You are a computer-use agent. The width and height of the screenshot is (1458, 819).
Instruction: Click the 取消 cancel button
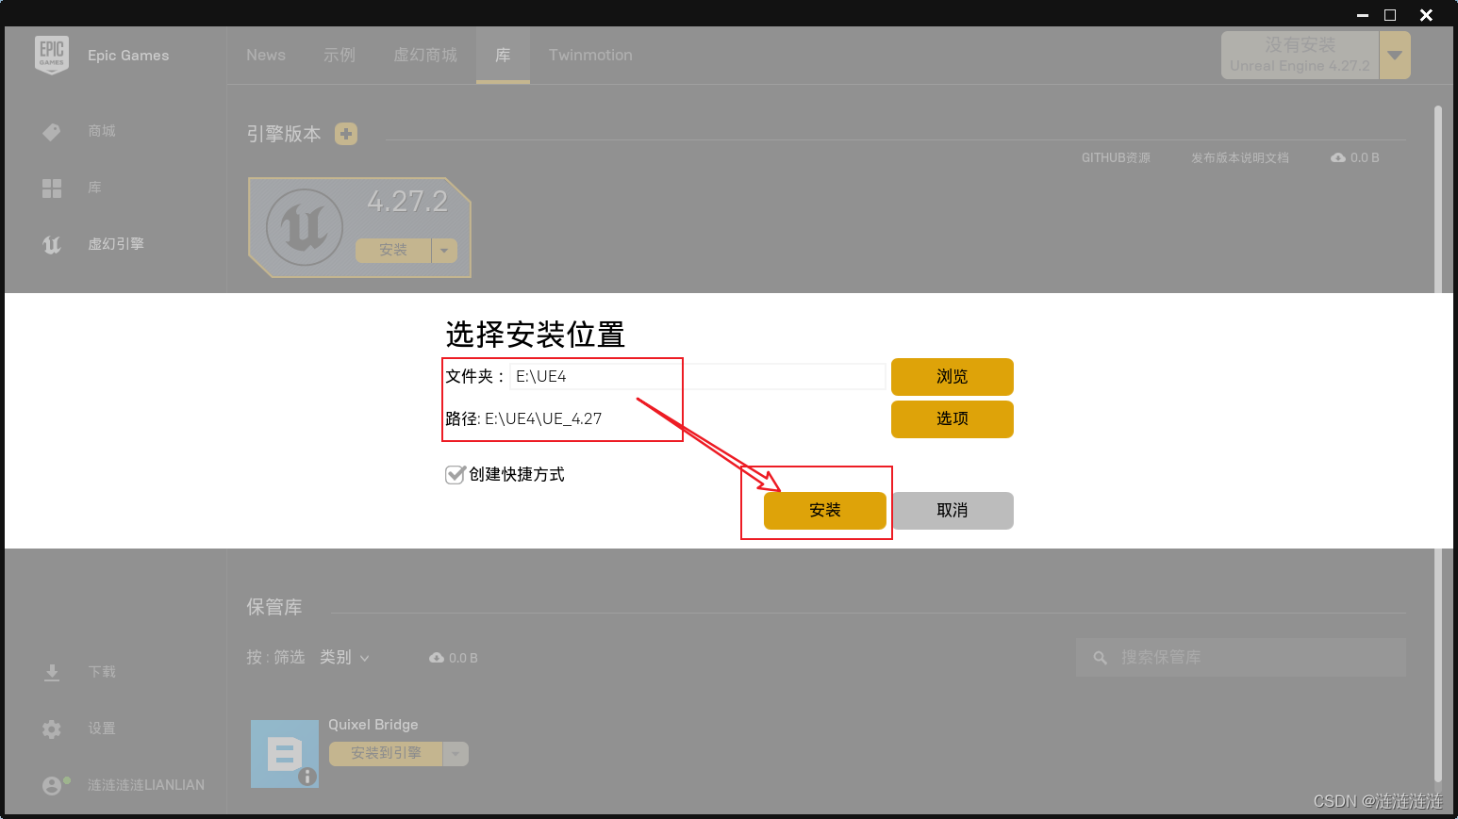(953, 511)
